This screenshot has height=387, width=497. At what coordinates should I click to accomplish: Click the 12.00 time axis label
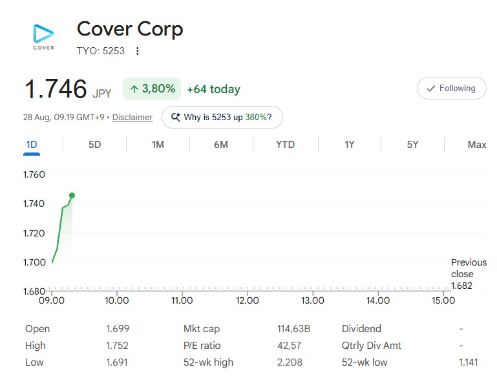pyautogui.click(x=248, y=300)
